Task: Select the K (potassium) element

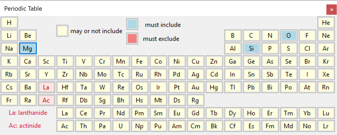Action: tap(9, 61)
